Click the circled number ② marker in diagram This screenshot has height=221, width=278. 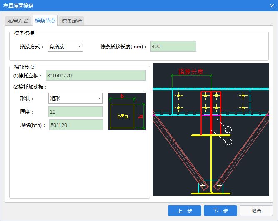coord(228,142)
